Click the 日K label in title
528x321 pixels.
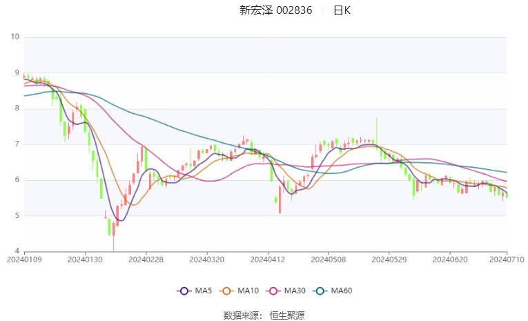[342, 10]
